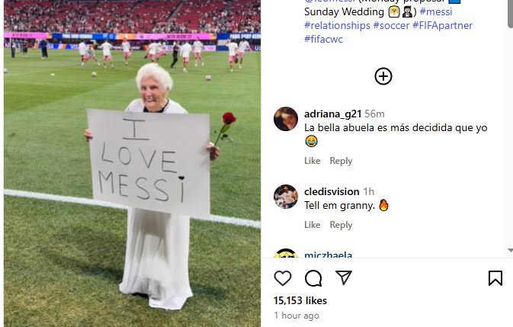This screenshot has width=513, height=327.
Task: Save post with bookmark icon
Action: 495,278
